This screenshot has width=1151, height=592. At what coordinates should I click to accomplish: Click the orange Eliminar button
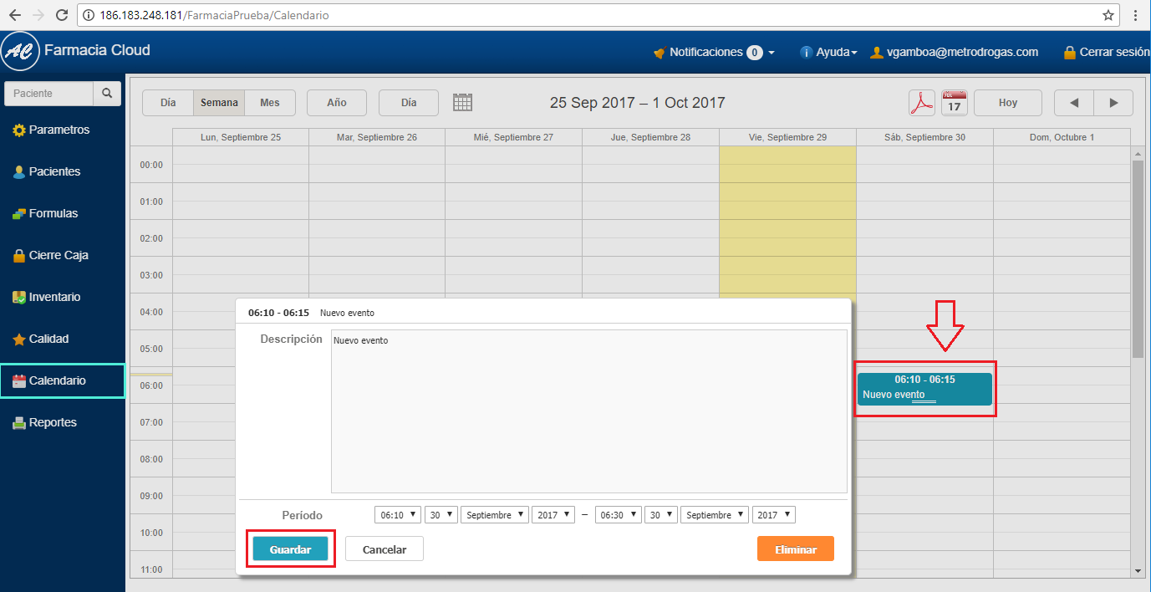tap(795, 549)
